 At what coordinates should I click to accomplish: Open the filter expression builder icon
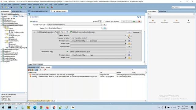coord(62,32)
